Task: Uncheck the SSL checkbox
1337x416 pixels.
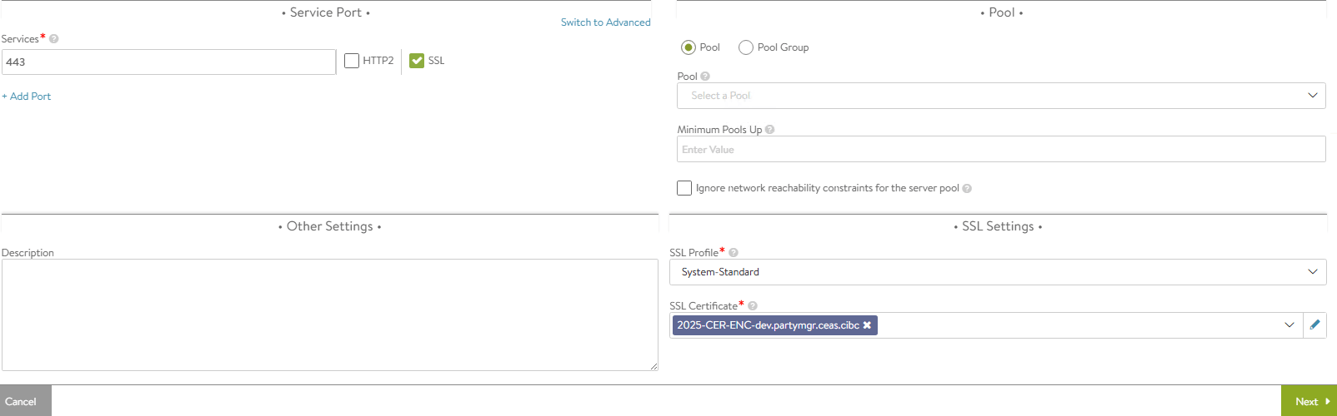Action: pyautogui.click(x=417, y=61)
